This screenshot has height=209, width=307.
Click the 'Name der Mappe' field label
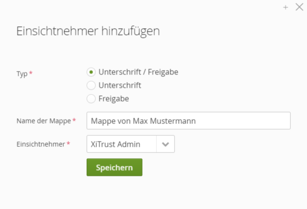(x=44, y=121)
